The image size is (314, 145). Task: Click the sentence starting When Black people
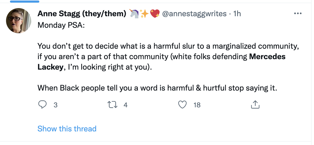[x=157, y=88]
